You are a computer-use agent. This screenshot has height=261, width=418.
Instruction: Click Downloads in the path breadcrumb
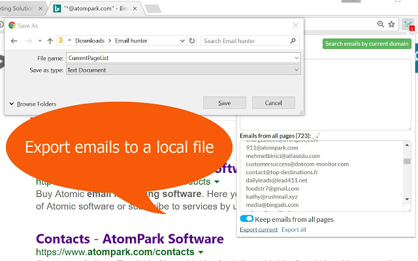point(90,40)
